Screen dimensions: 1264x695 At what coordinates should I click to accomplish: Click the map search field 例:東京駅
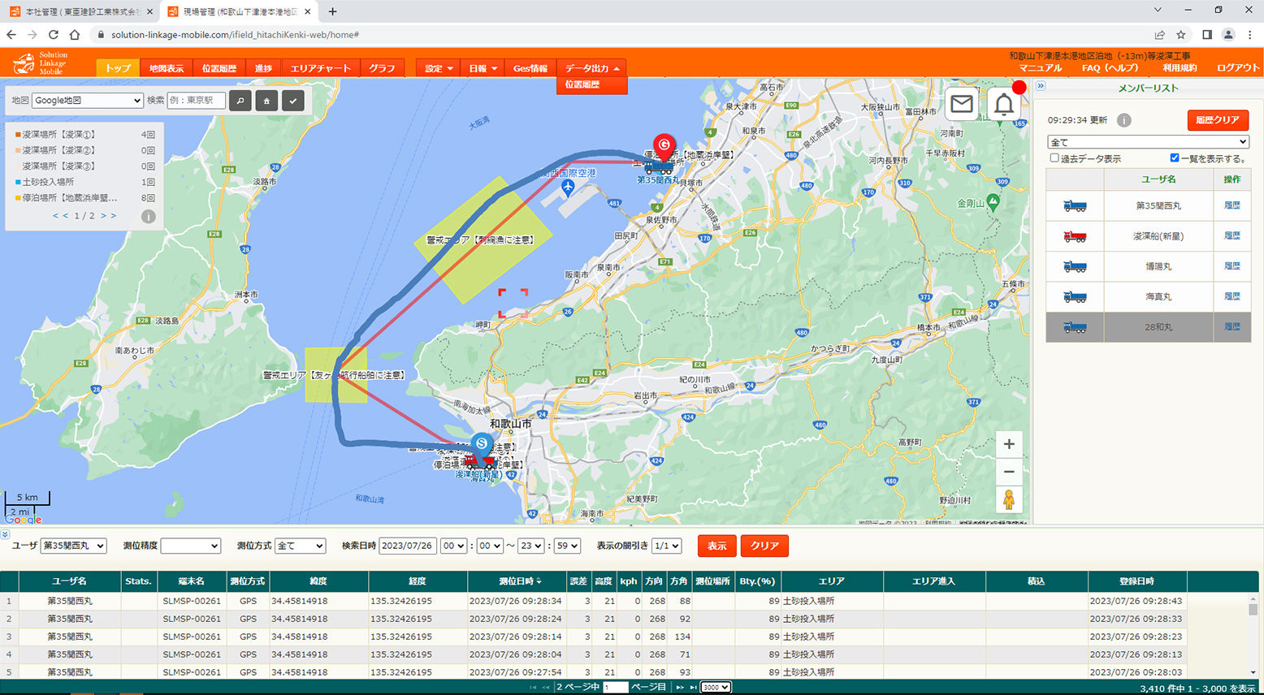point(196,101)
